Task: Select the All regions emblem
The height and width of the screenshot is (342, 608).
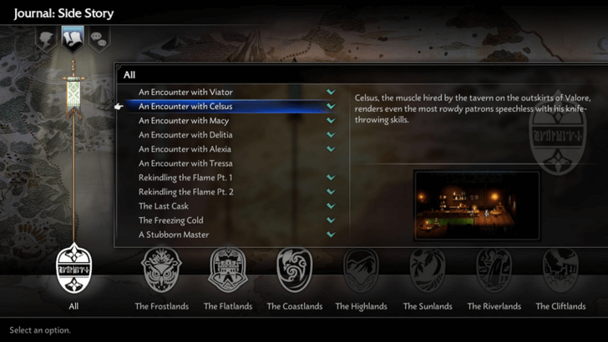Action: 73,269
